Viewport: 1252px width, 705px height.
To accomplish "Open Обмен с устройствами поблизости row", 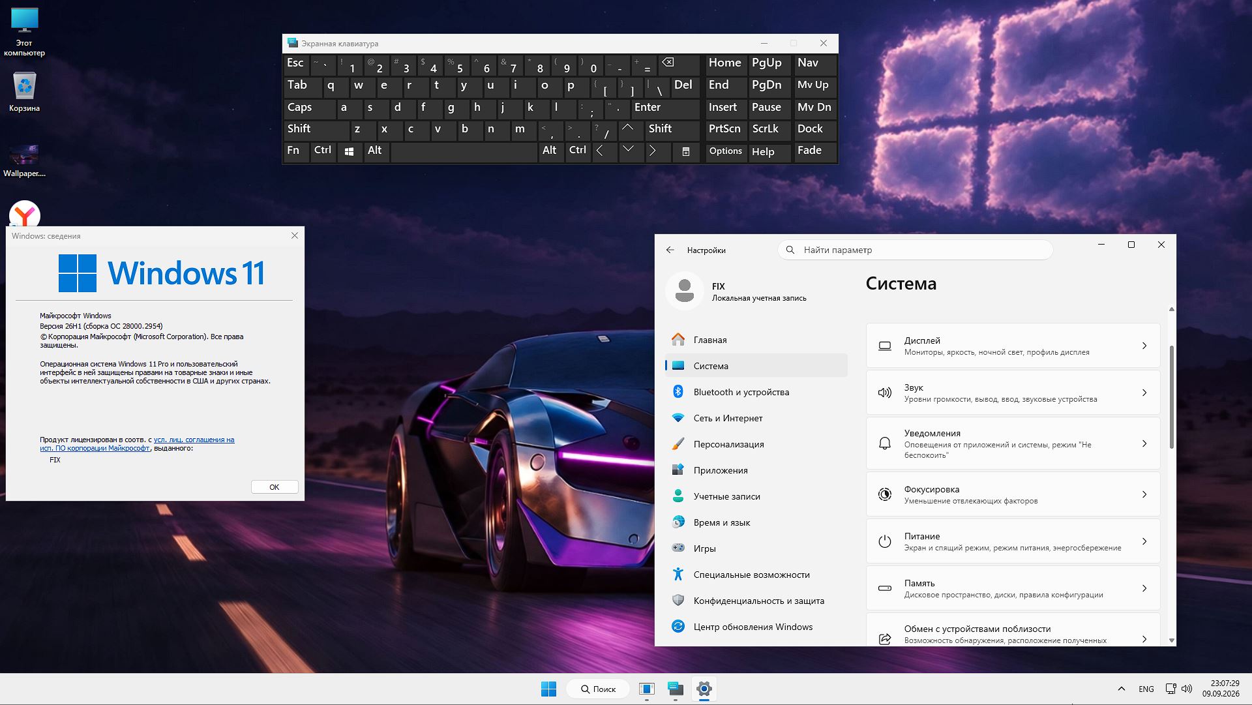I will tap(1013, 630).
